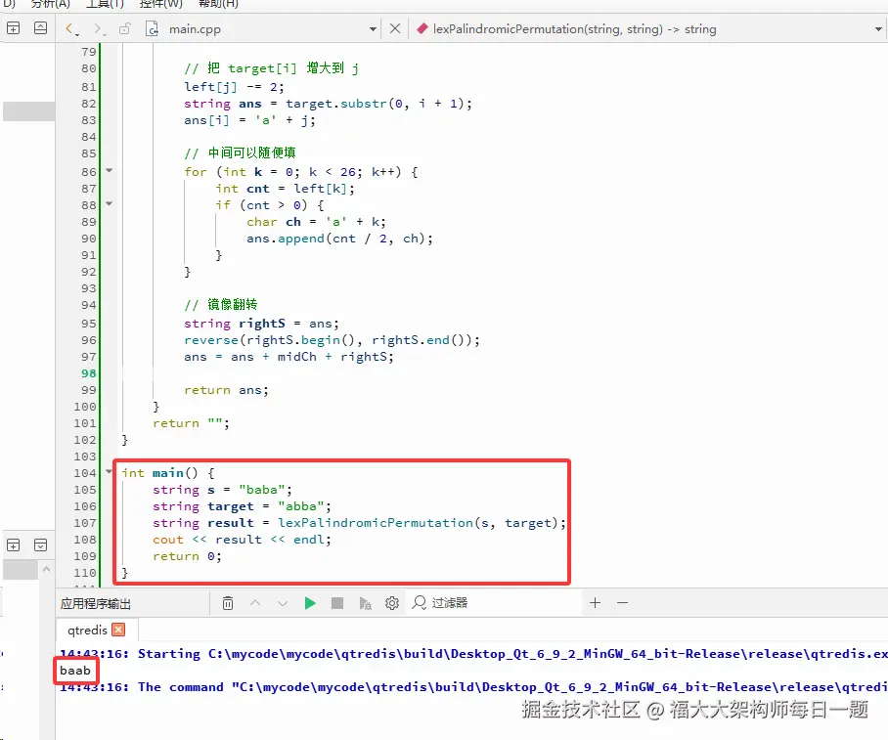Click the split-add icon left of the editor toolbar
The width and height of the screenshot is (888, 740).
pos(13,27)
